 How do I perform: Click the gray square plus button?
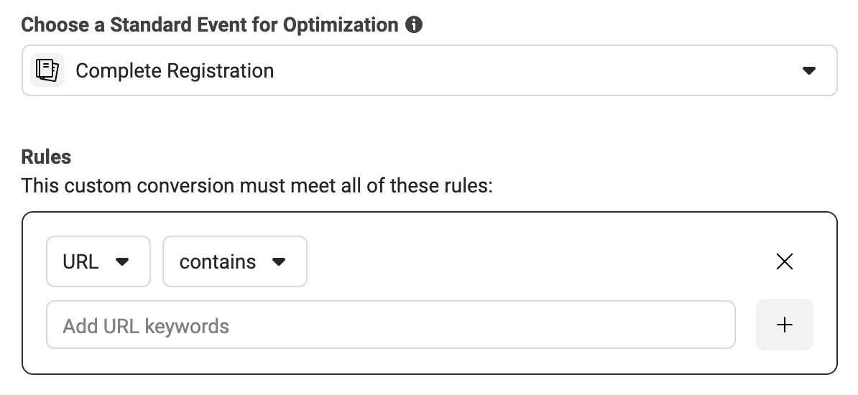784,325
